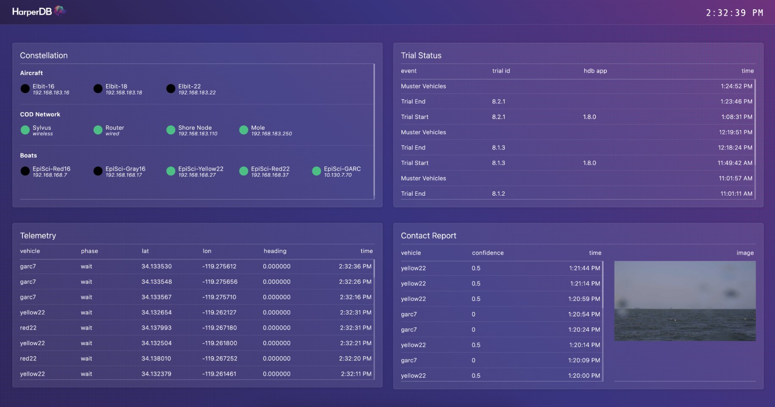Click the Shore Node IP address 192.168.183.110
The height and width of the screenshot is (407, 775).
pos(198,134)
